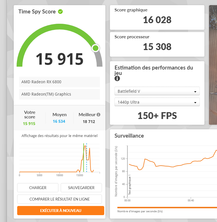The height and width of the screenshot is (222, 217).
Task: Click the Surveillance heading
Action: [129, 136]
